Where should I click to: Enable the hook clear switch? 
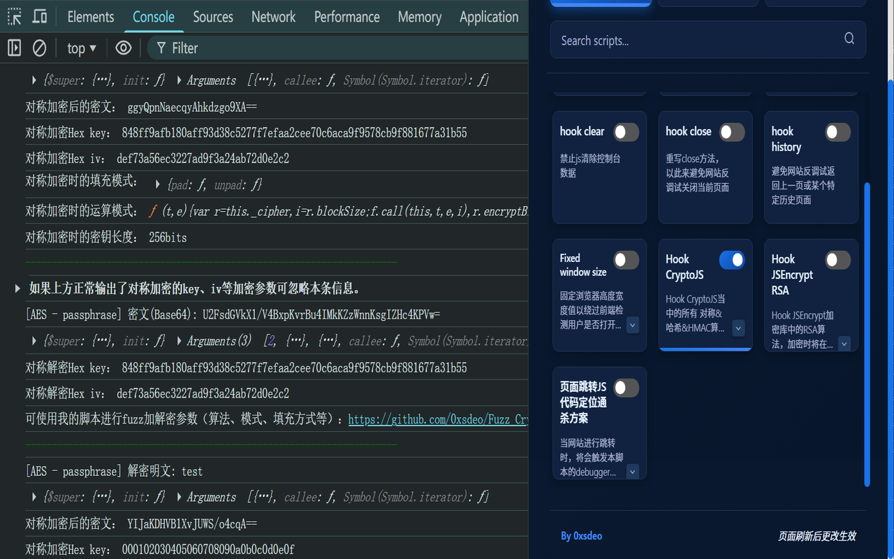click(626, 131)
